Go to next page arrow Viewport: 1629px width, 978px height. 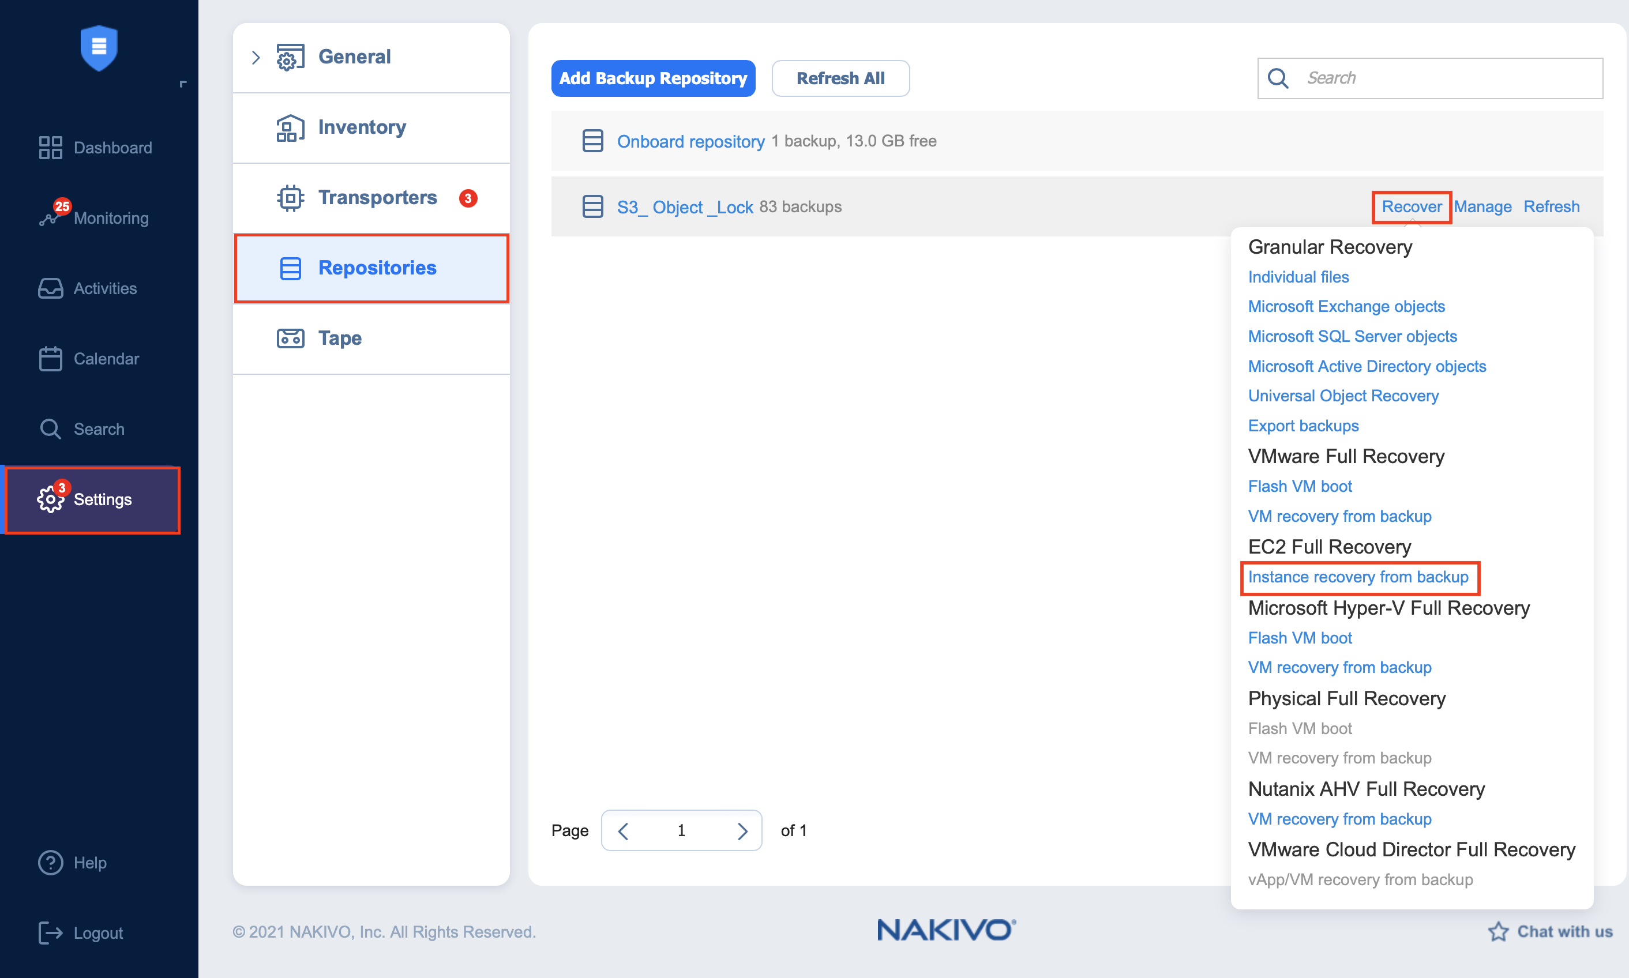pos(742,830)
